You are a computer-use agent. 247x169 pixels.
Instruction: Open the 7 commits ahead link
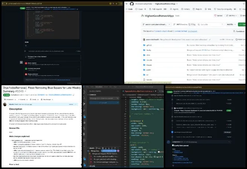pyautogui.click(x=162, y=31)
